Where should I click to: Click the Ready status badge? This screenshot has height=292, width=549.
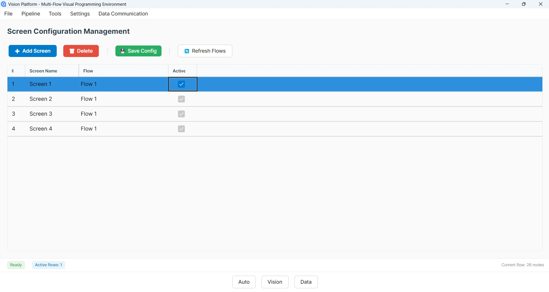tap(16, 265)
